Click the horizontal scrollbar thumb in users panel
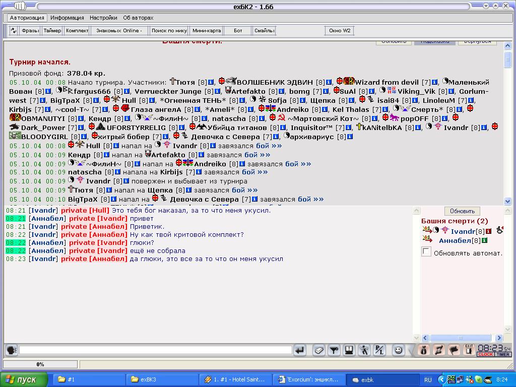 tap(460, 338)
